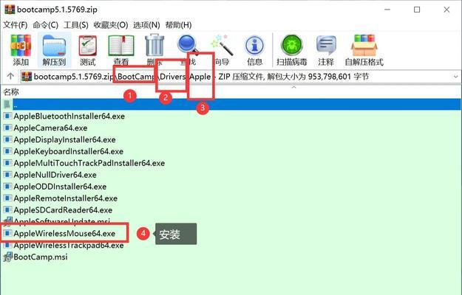
Task: Click the WinRAR icon in title bar
Action: click(10, 10)
